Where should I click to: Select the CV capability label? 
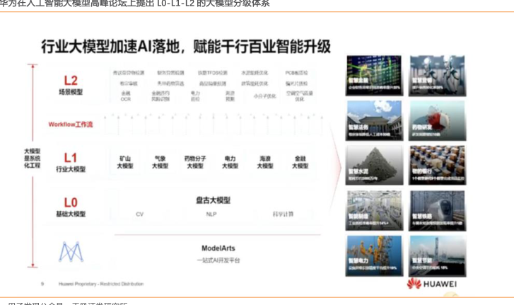pyautogui.click(x=140, y=214)
